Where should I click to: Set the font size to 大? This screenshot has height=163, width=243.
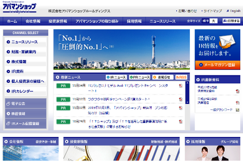click(213, 21)
